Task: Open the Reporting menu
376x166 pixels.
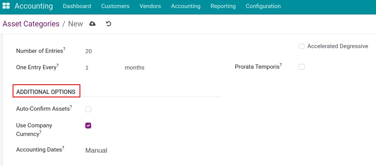Action: (223, 6)
